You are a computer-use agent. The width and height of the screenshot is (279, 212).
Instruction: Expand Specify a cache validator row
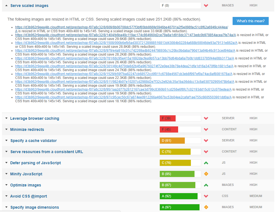coord(6,141)
